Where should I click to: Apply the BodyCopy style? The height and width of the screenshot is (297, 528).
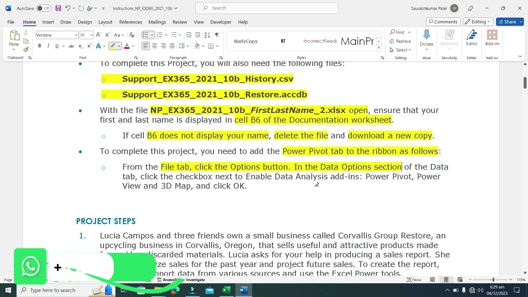(246, 41)
